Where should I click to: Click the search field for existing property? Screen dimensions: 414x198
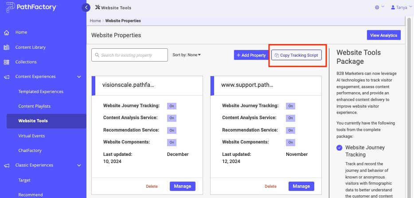(129, 55)
